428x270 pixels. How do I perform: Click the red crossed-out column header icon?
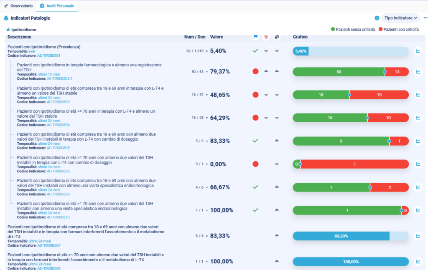point(266,37)
